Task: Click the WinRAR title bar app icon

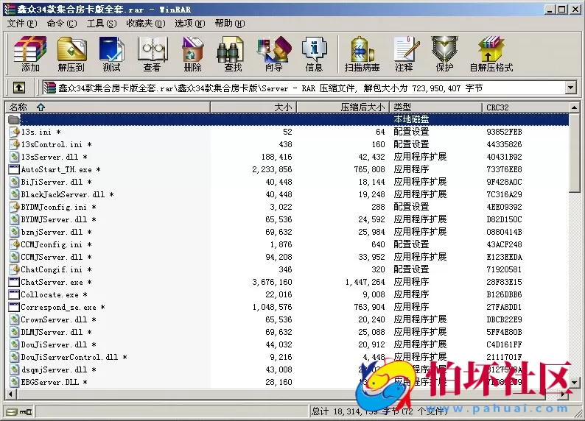Action: [10, 10]
